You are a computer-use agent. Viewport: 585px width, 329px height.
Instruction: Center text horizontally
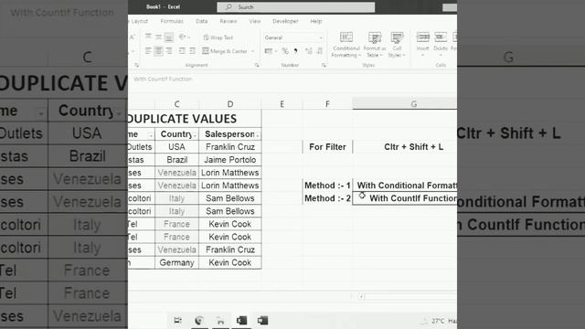coord(158,51)
